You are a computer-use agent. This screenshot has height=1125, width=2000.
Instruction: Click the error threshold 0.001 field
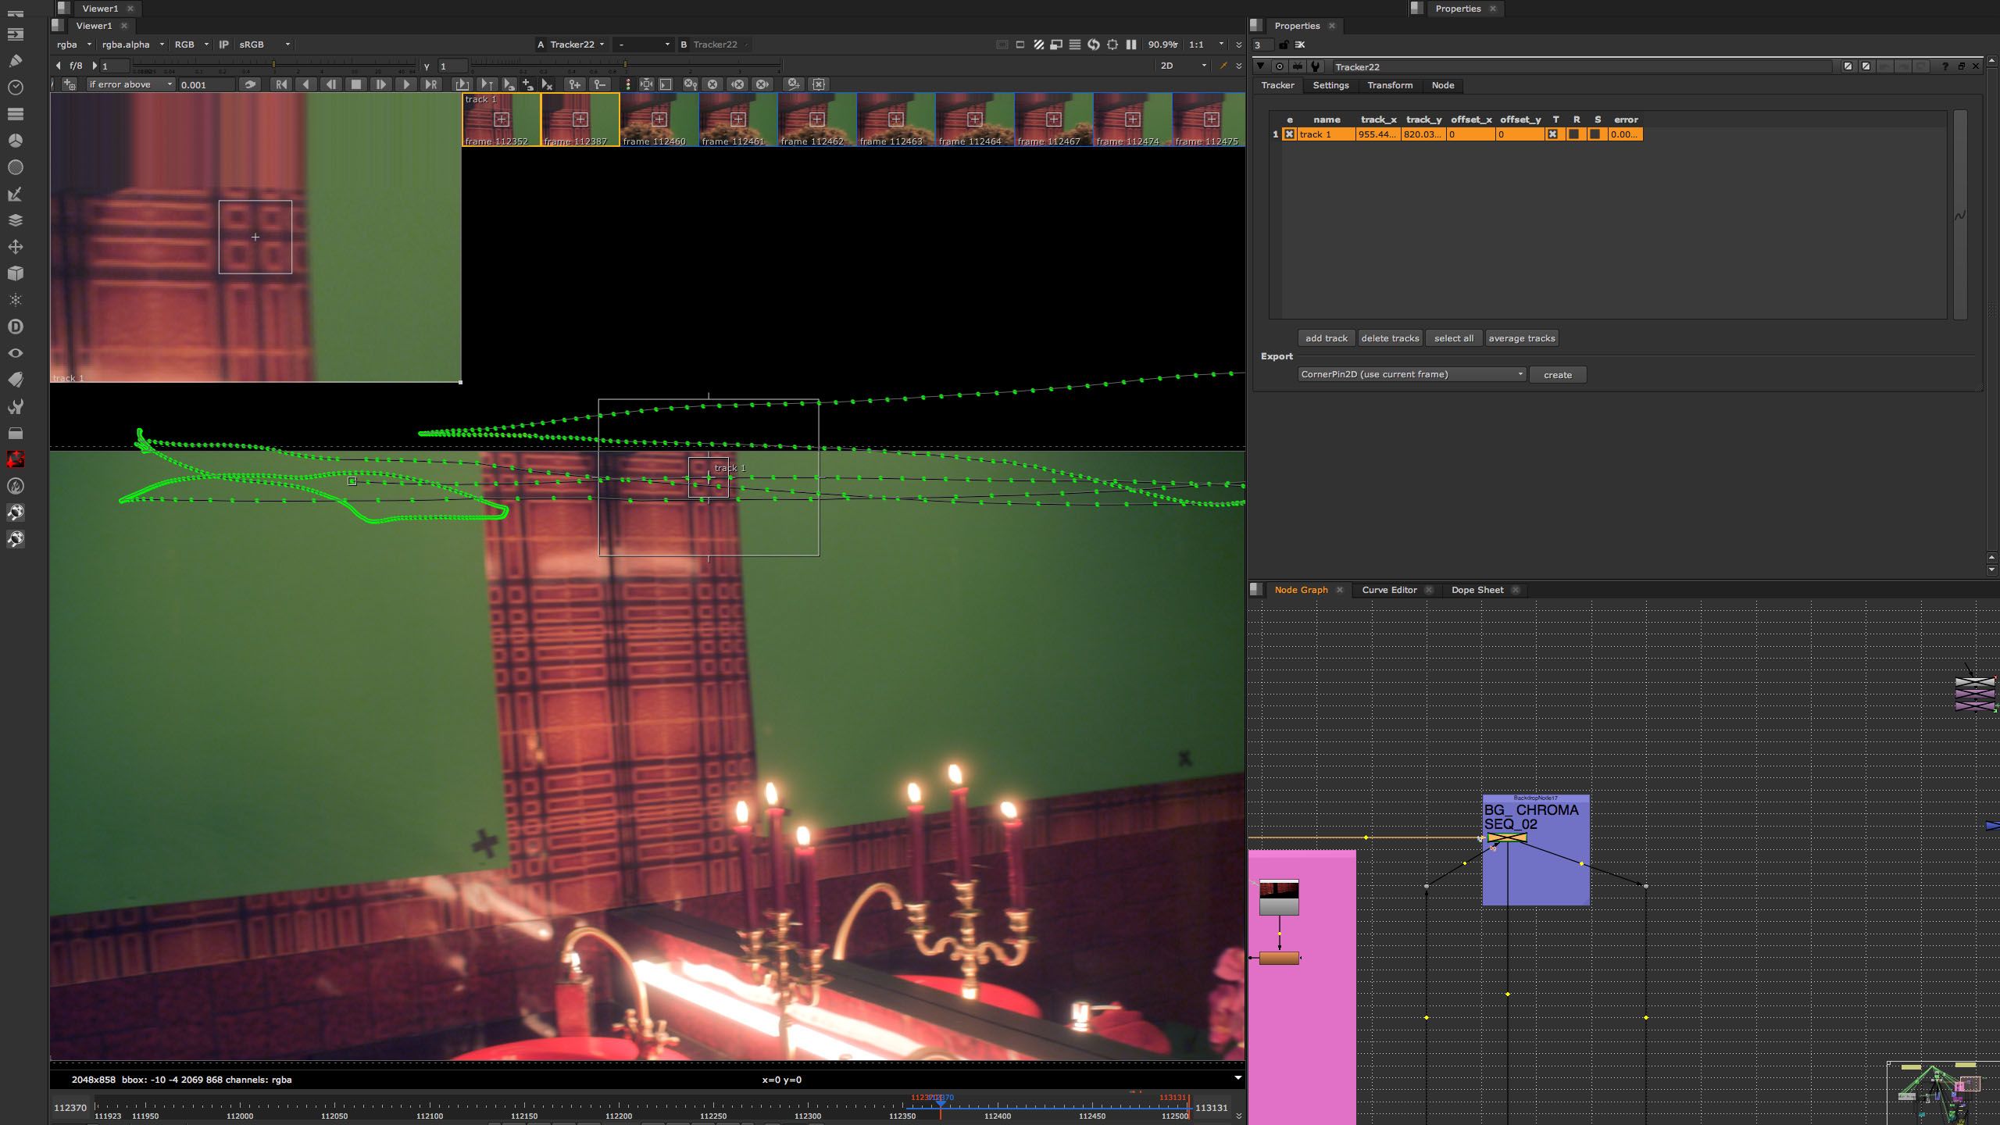206,84
